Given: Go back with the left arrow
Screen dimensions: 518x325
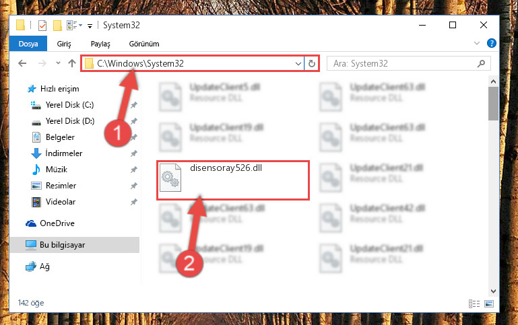Looking at the screenshot, I should coord(22,63).
